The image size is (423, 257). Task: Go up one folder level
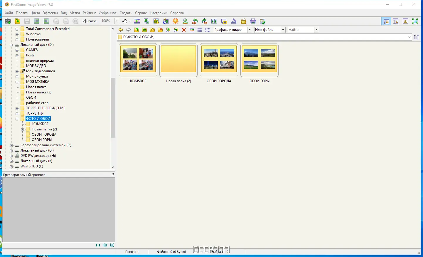tap(136, 30)
